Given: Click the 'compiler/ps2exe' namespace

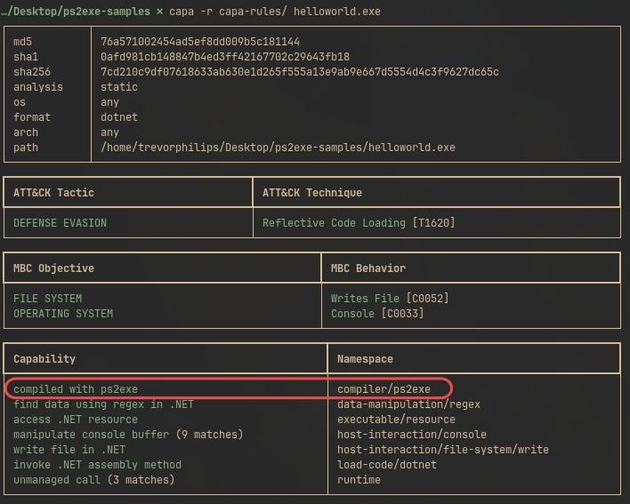Looking at the screenshot, I should (x=384, y=389).
